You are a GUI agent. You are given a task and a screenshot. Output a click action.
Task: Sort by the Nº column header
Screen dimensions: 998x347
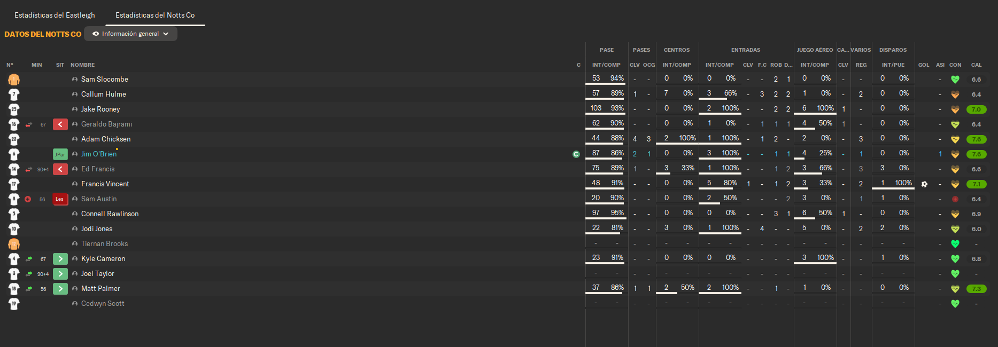click(x=10, y=65)
